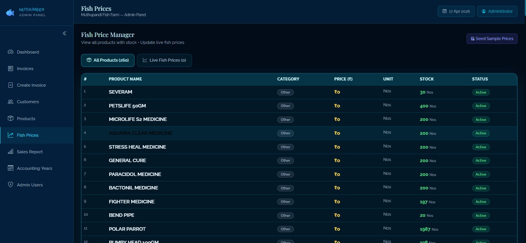Image resolution: width=526 pixels, height=243 pixels.
Task: Click the Invoices list icon
Action: coord(10,69)
